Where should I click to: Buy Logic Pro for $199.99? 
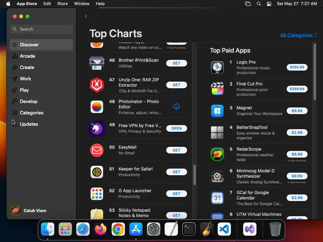[297, 67]
